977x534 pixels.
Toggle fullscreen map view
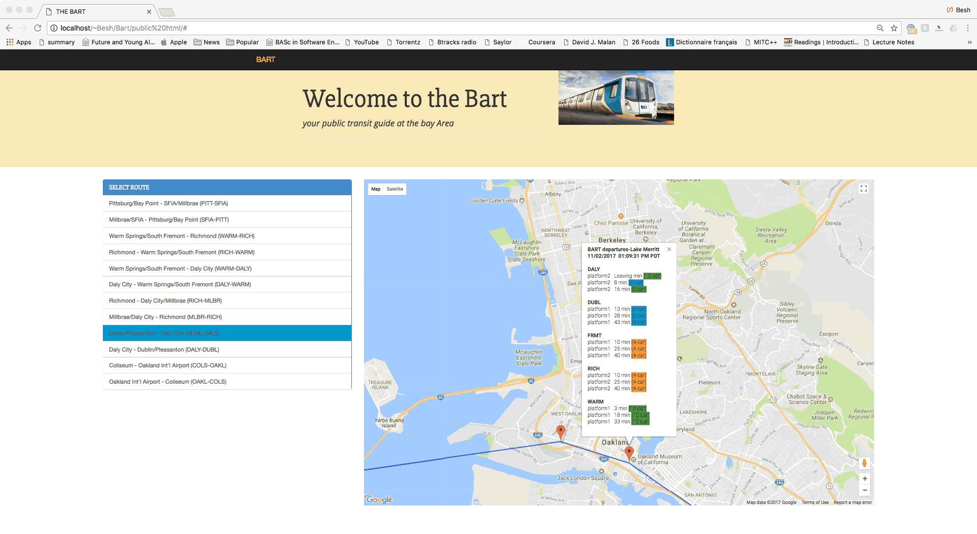863,189
